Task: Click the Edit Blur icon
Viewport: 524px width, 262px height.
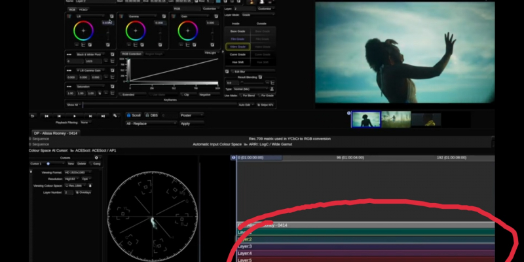Action: [x=228, y=71]
